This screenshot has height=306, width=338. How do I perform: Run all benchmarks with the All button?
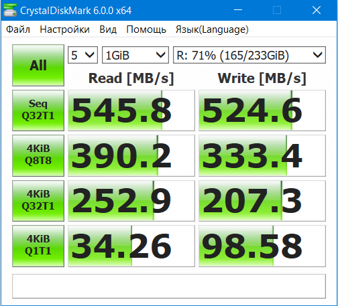coord(38,65)
